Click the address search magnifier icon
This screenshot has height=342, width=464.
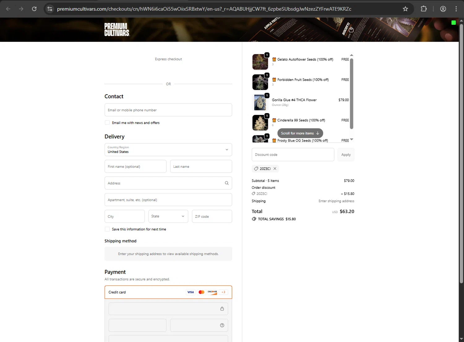(x=227, y=183)
